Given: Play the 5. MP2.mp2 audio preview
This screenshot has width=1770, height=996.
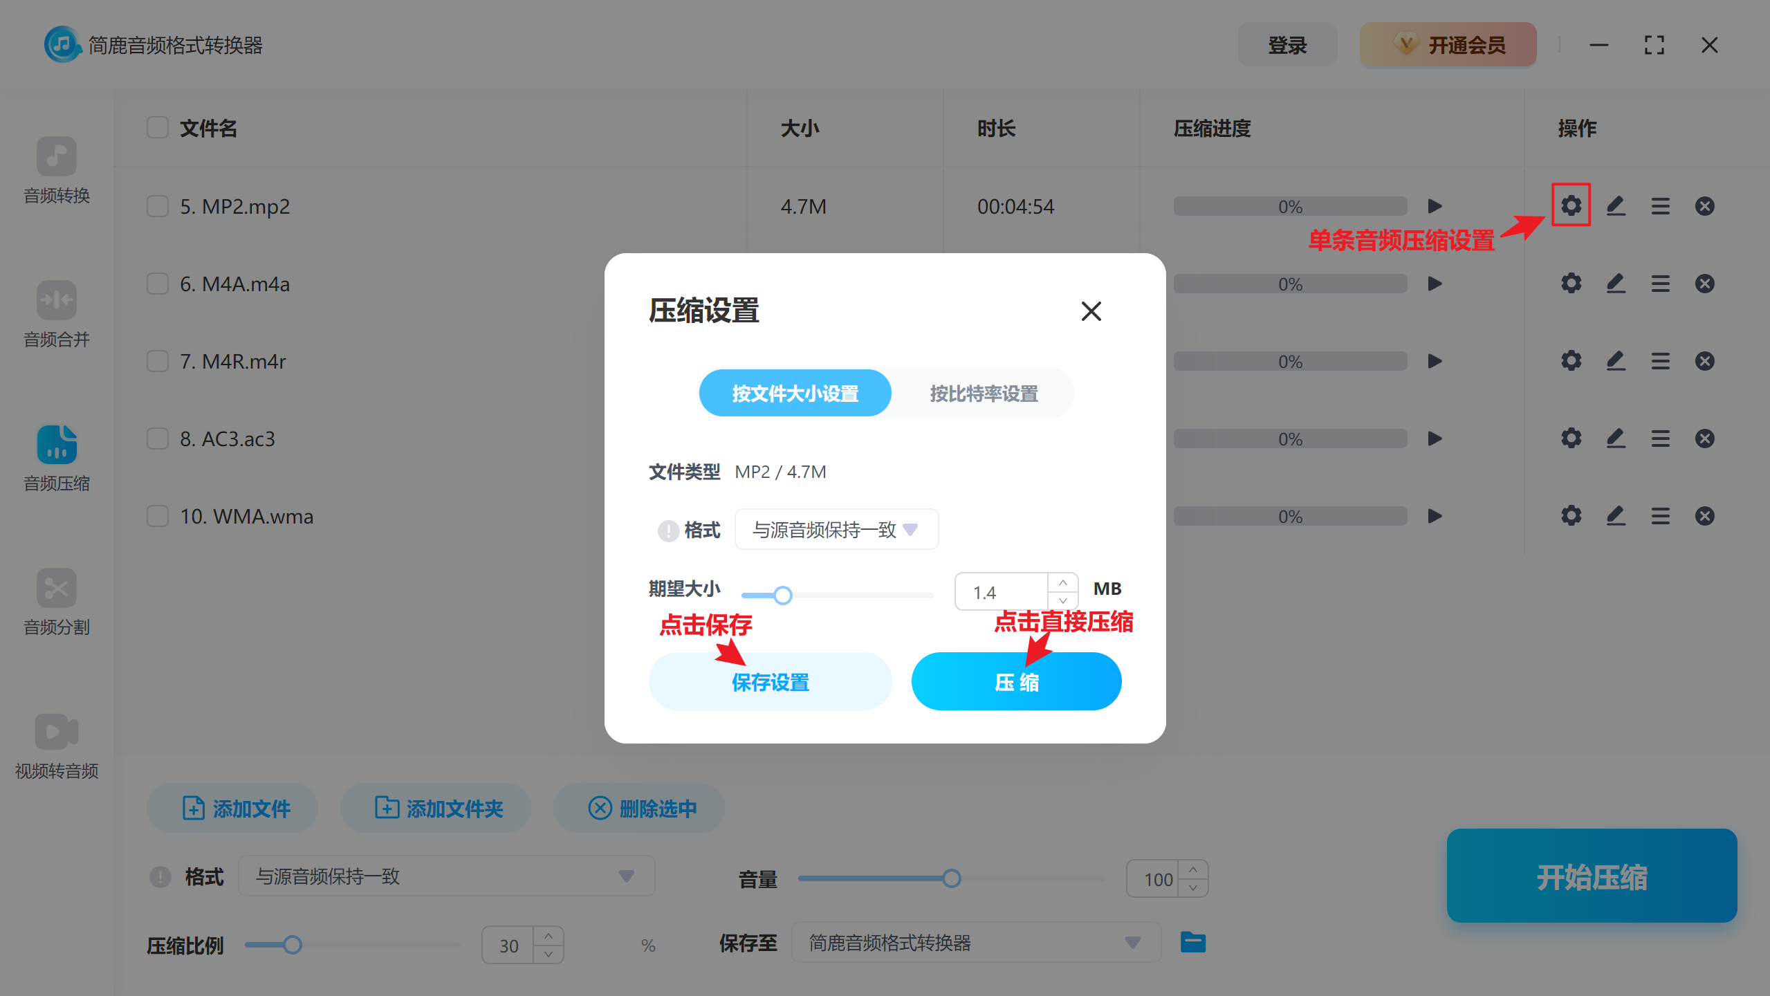Looking at the screenshot, I should 1435,205.
